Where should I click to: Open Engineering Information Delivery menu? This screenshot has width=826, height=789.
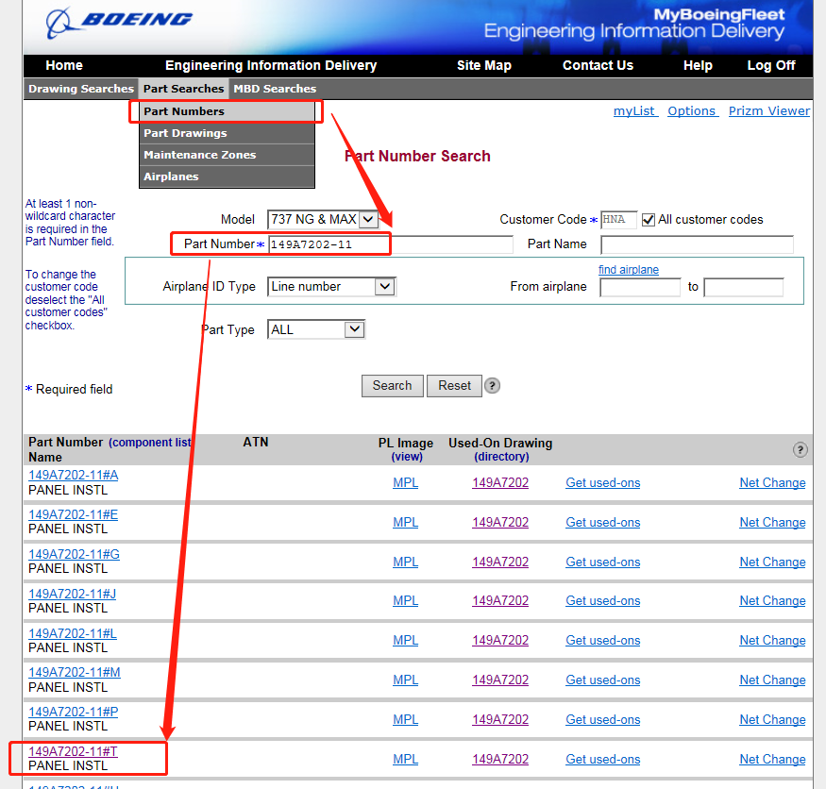(x=271, y=65)
